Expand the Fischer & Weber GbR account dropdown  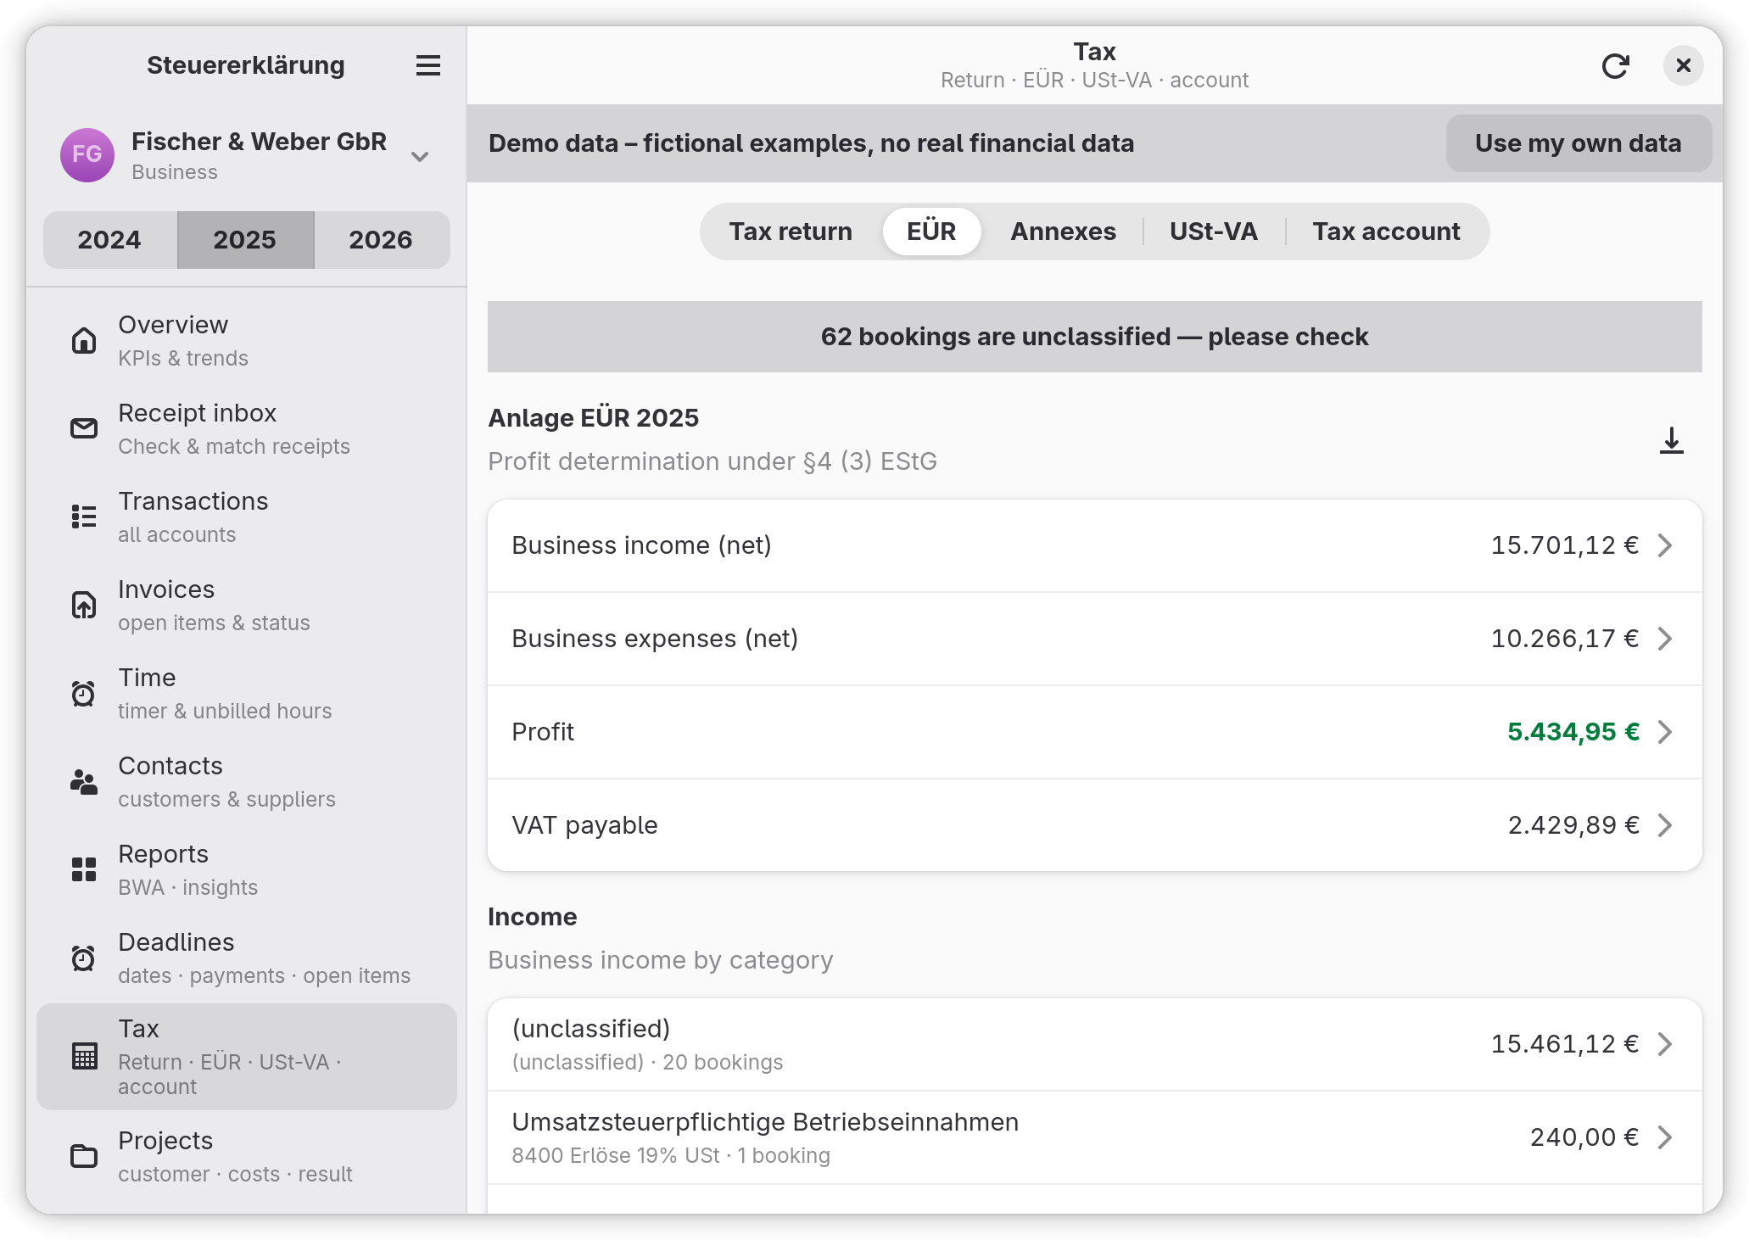pyautogui.click(x=420, y=156)
